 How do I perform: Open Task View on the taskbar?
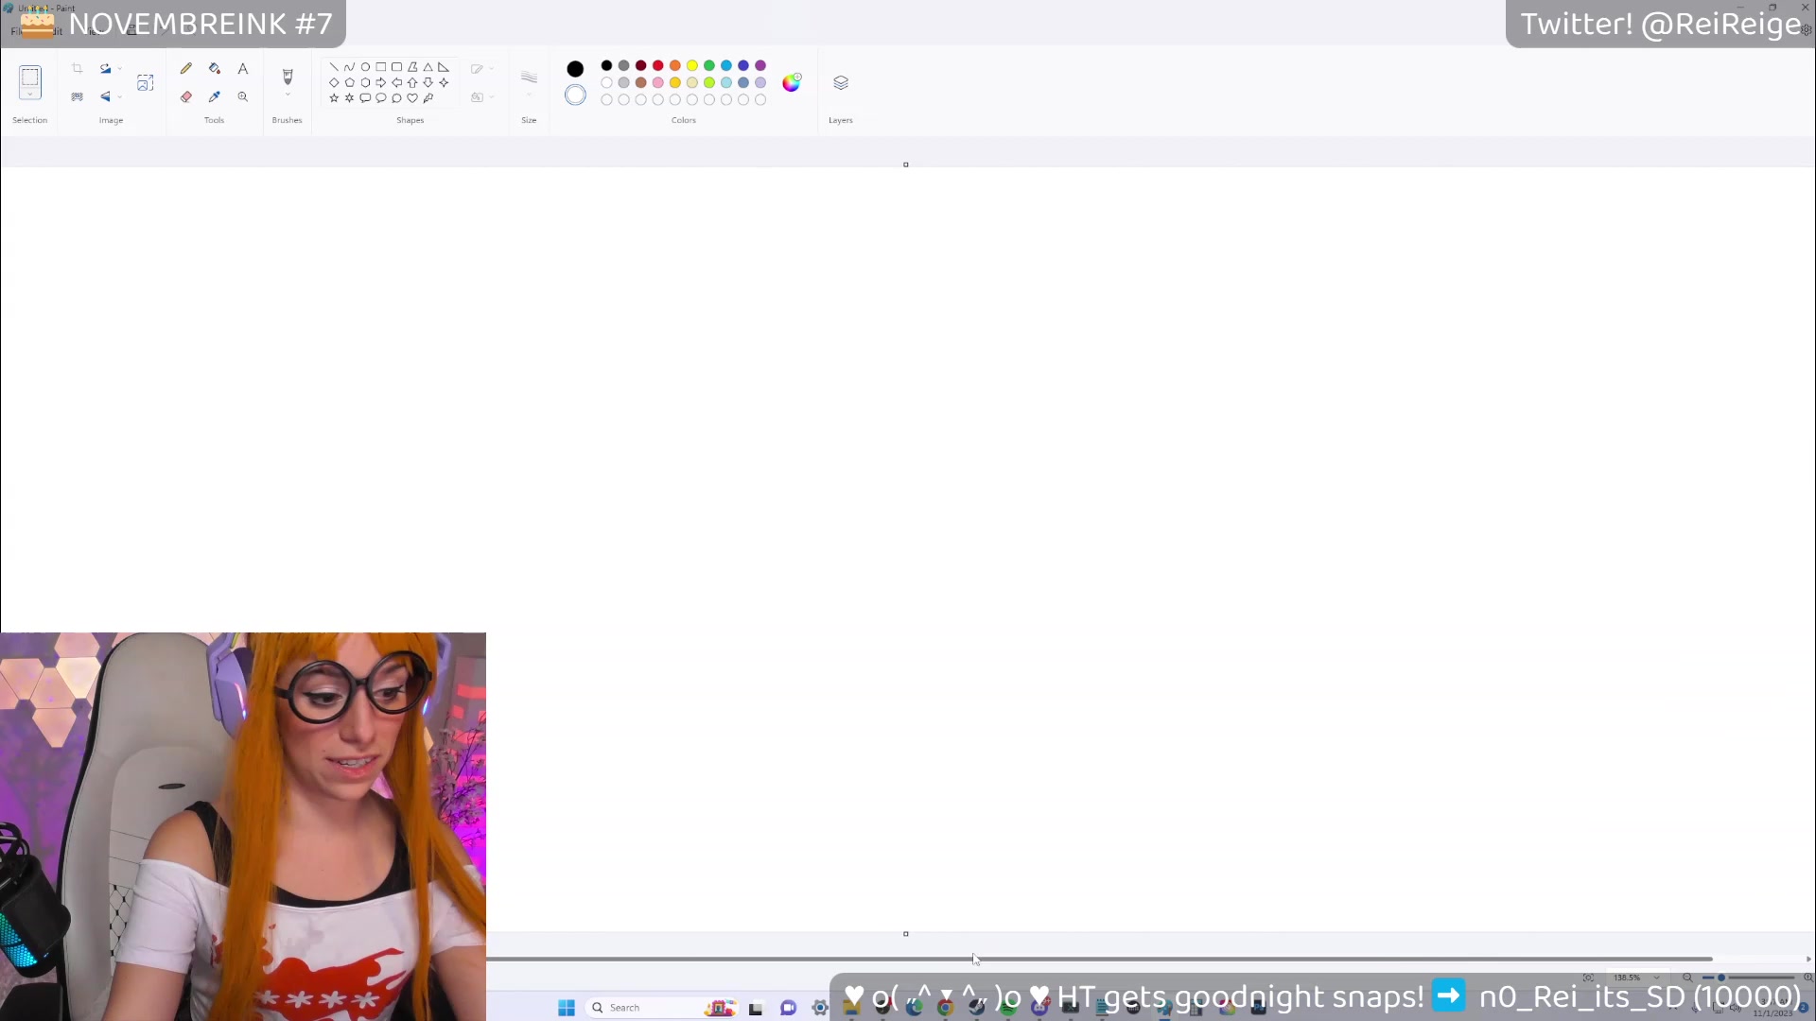point(756,1009)
